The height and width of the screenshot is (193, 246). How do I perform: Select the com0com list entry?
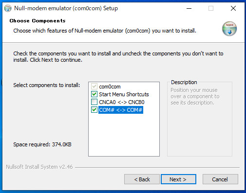click(x=110, y=87)
